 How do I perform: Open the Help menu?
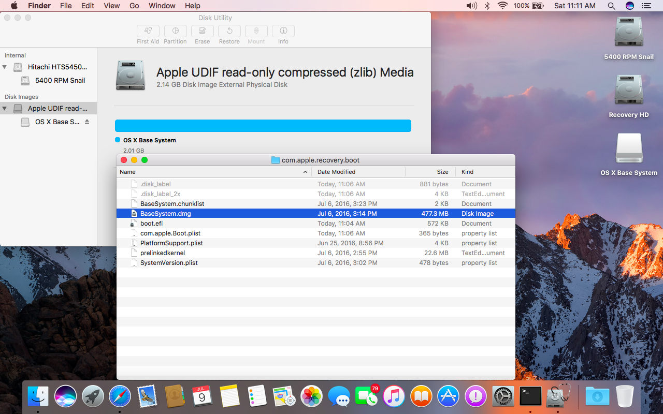coord(193,6)
